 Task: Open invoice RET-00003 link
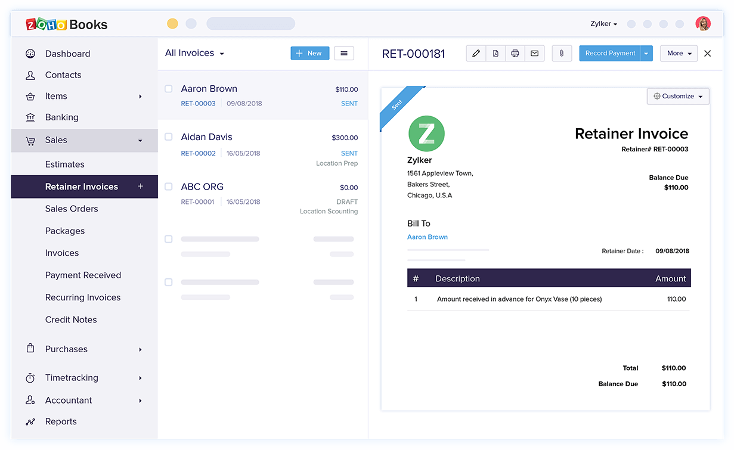point(199,104)
